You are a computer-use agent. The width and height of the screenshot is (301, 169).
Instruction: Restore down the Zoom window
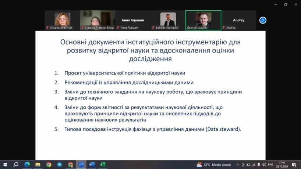tap(286, 4)
